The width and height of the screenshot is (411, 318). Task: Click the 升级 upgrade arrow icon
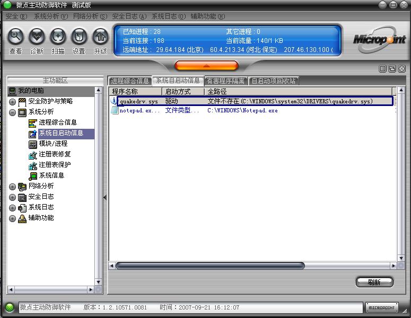(x=100, y=37)
